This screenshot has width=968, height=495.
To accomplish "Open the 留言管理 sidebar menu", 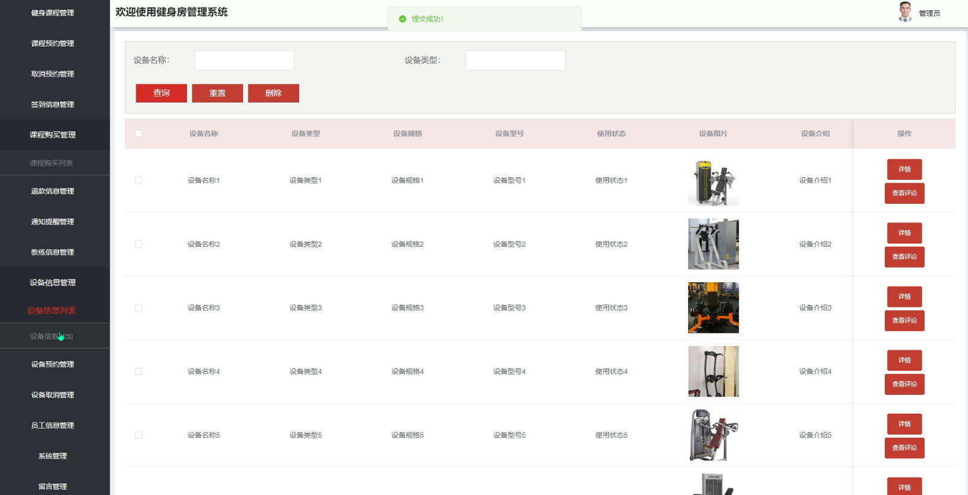I will (52, 487).
